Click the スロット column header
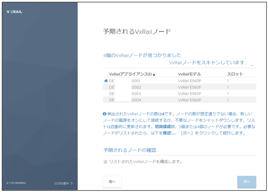Image resolution: width=268 pixels, height=192 pixels. [x=235, y=74]
